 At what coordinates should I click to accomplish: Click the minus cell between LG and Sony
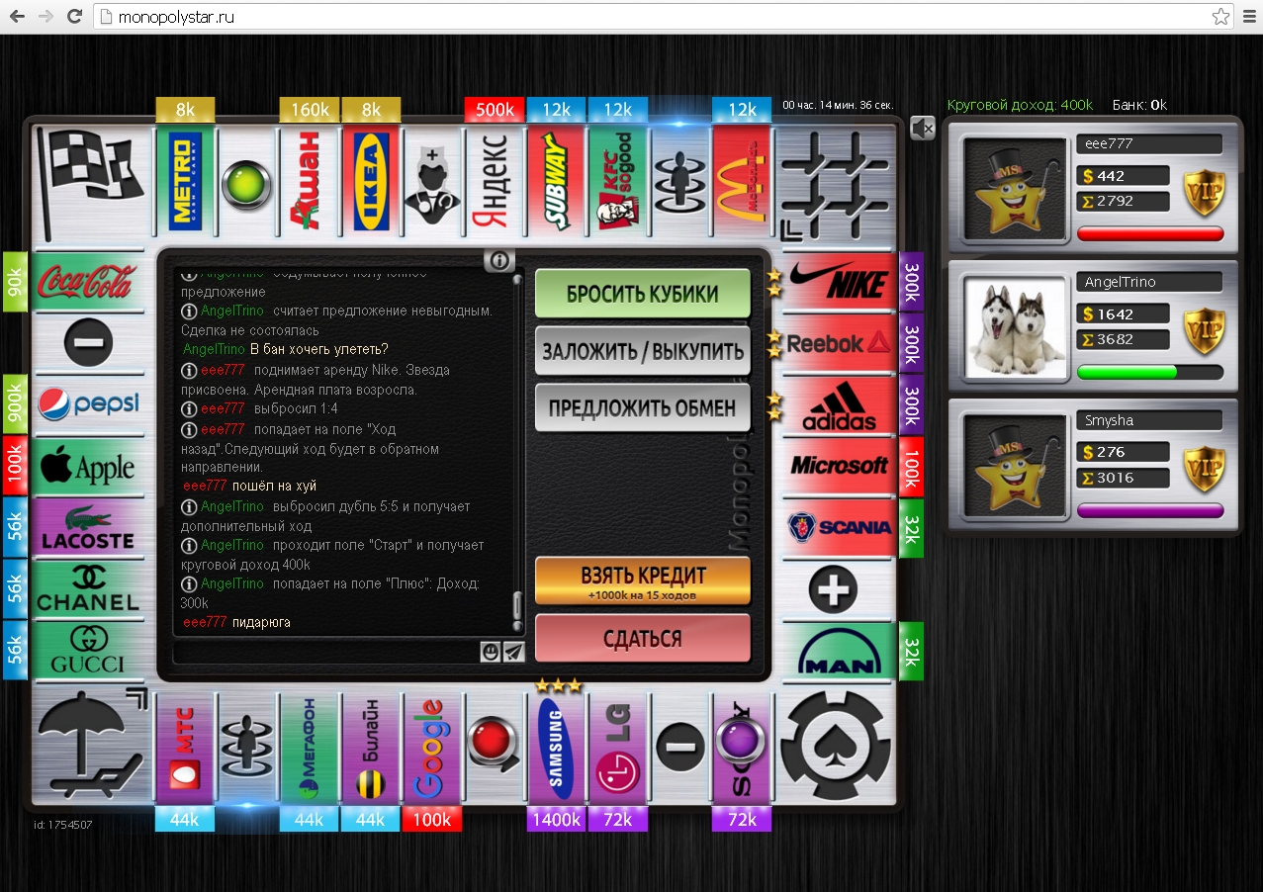pos(679,748)
